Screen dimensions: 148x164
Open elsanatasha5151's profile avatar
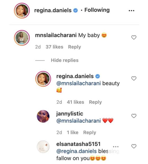[x=43, y=147]
